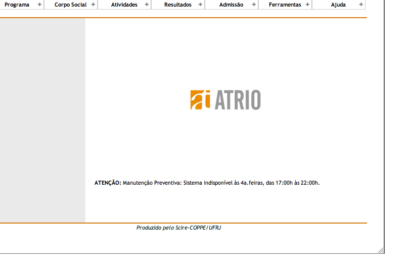
Task: Click the empty gray sidebar panel
Action: [42, 120]
